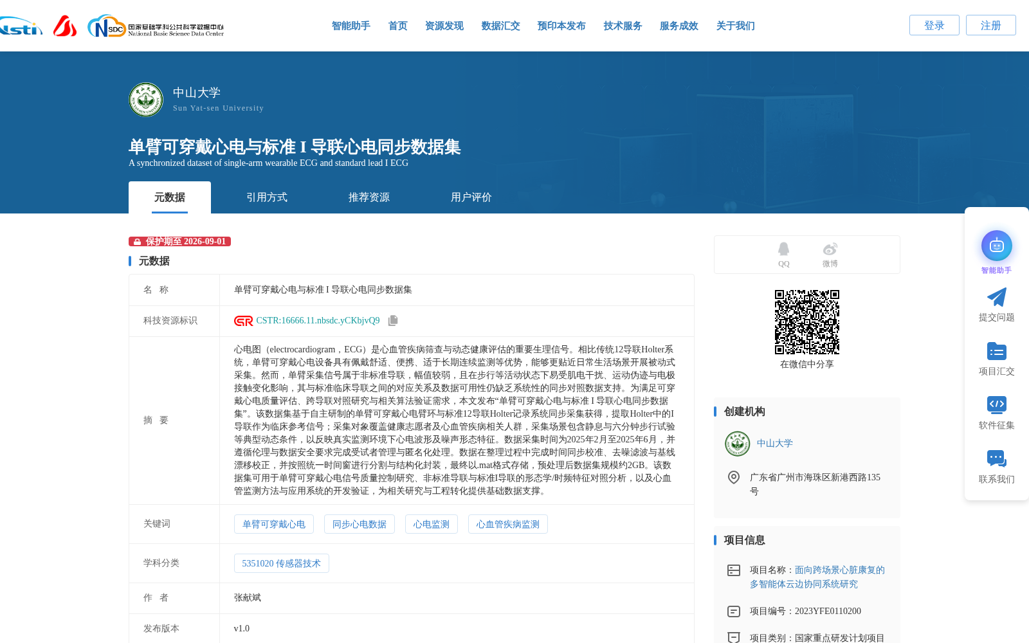
Task: Open 数据汇交 menu item
Action: 501,26
